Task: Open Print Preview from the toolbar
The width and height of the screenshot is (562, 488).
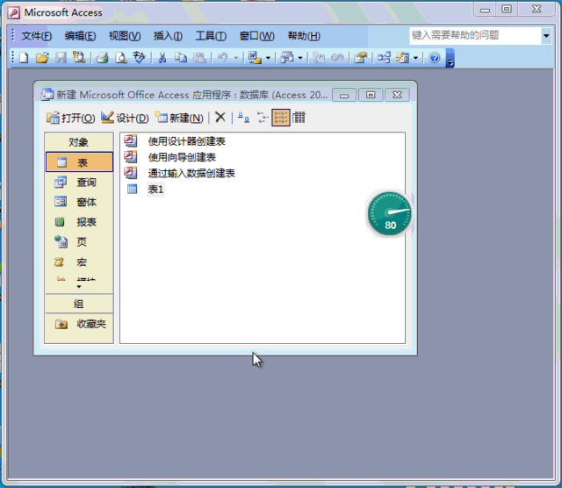Action: tap(121, 58)
